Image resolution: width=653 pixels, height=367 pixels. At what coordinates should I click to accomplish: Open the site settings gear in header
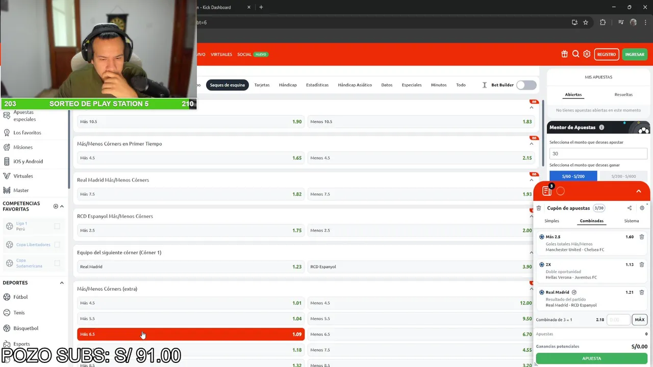pyautogui.click(x=587, y=54)
